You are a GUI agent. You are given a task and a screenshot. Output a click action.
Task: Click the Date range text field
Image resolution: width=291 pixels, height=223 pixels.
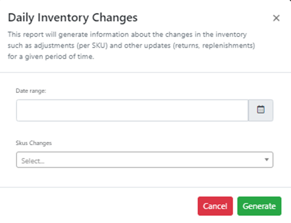click(x=132, y=111)
